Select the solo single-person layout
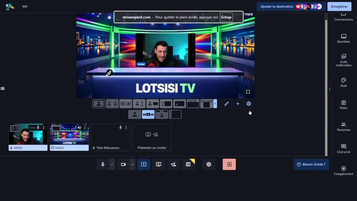 pos(99,104)
